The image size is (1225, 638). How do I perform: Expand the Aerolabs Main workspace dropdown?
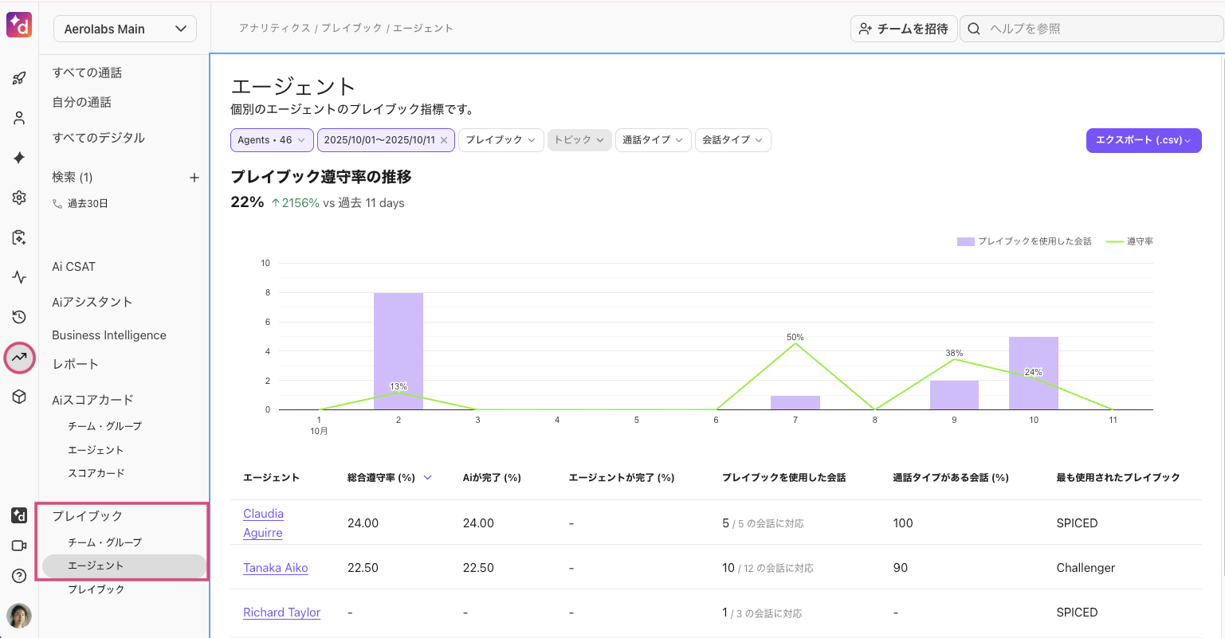(124, 29)
